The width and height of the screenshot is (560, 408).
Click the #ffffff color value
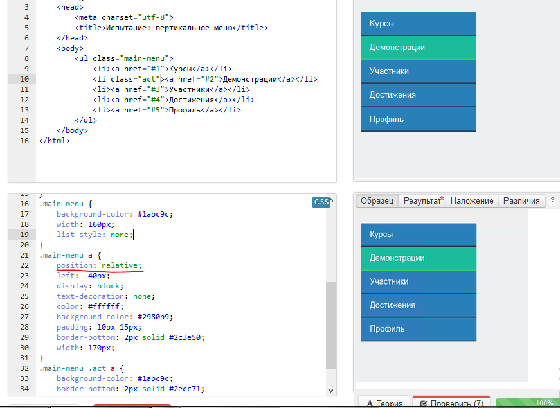(x=104, y=306)
